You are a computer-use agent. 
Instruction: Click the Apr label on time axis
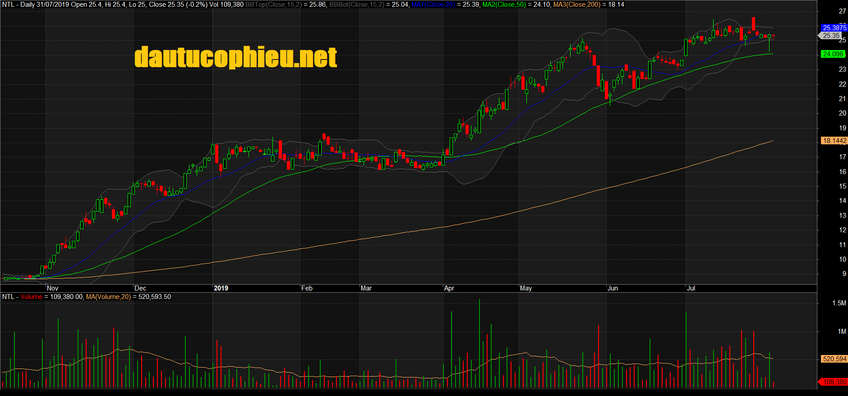pyautogui.click(x=449, y=288)
